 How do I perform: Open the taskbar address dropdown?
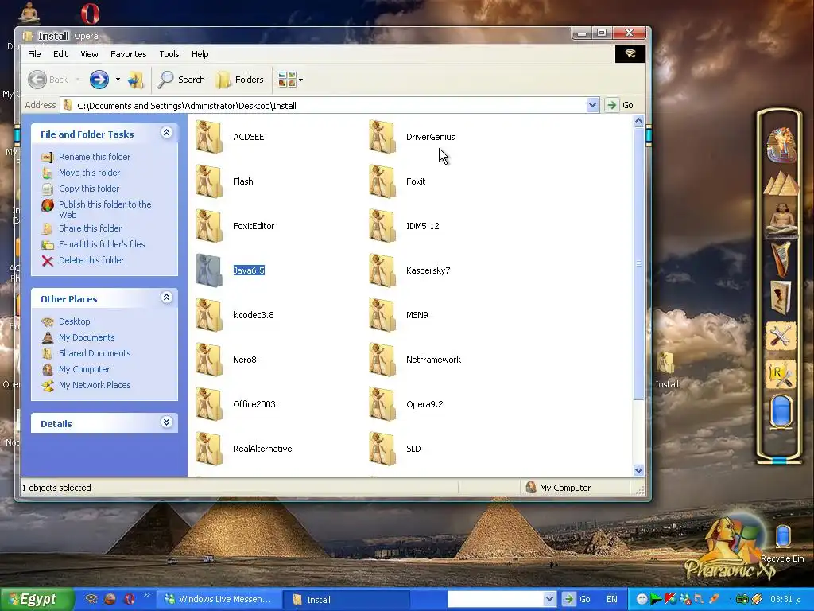coord(549,599)
